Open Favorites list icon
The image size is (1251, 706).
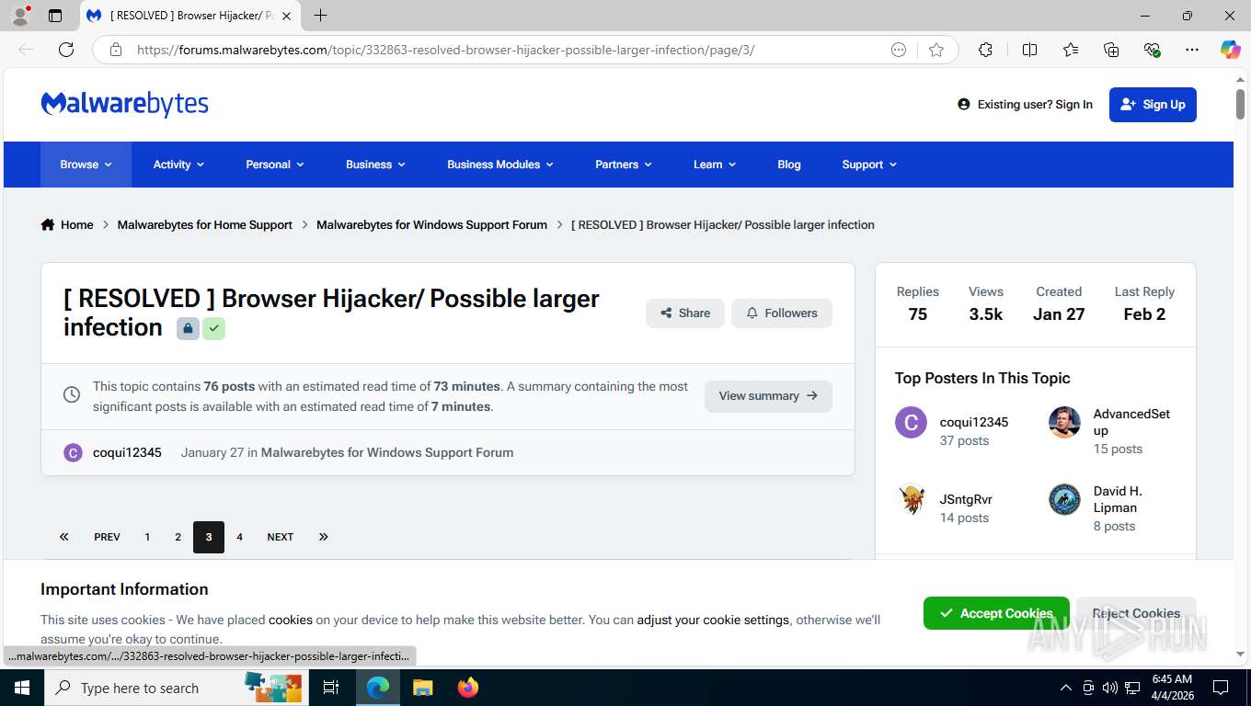pos(1071,50)
